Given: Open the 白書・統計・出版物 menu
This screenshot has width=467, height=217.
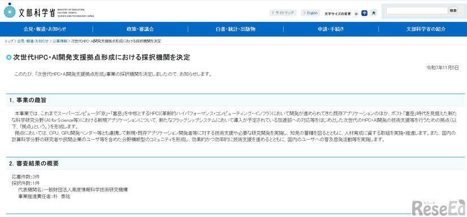Looking at the screenshot, I should 236,29.
